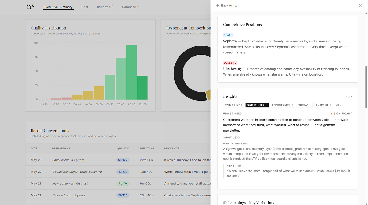Go back to list
Viewport: 368px width, 205px height.
pos(227,5)
